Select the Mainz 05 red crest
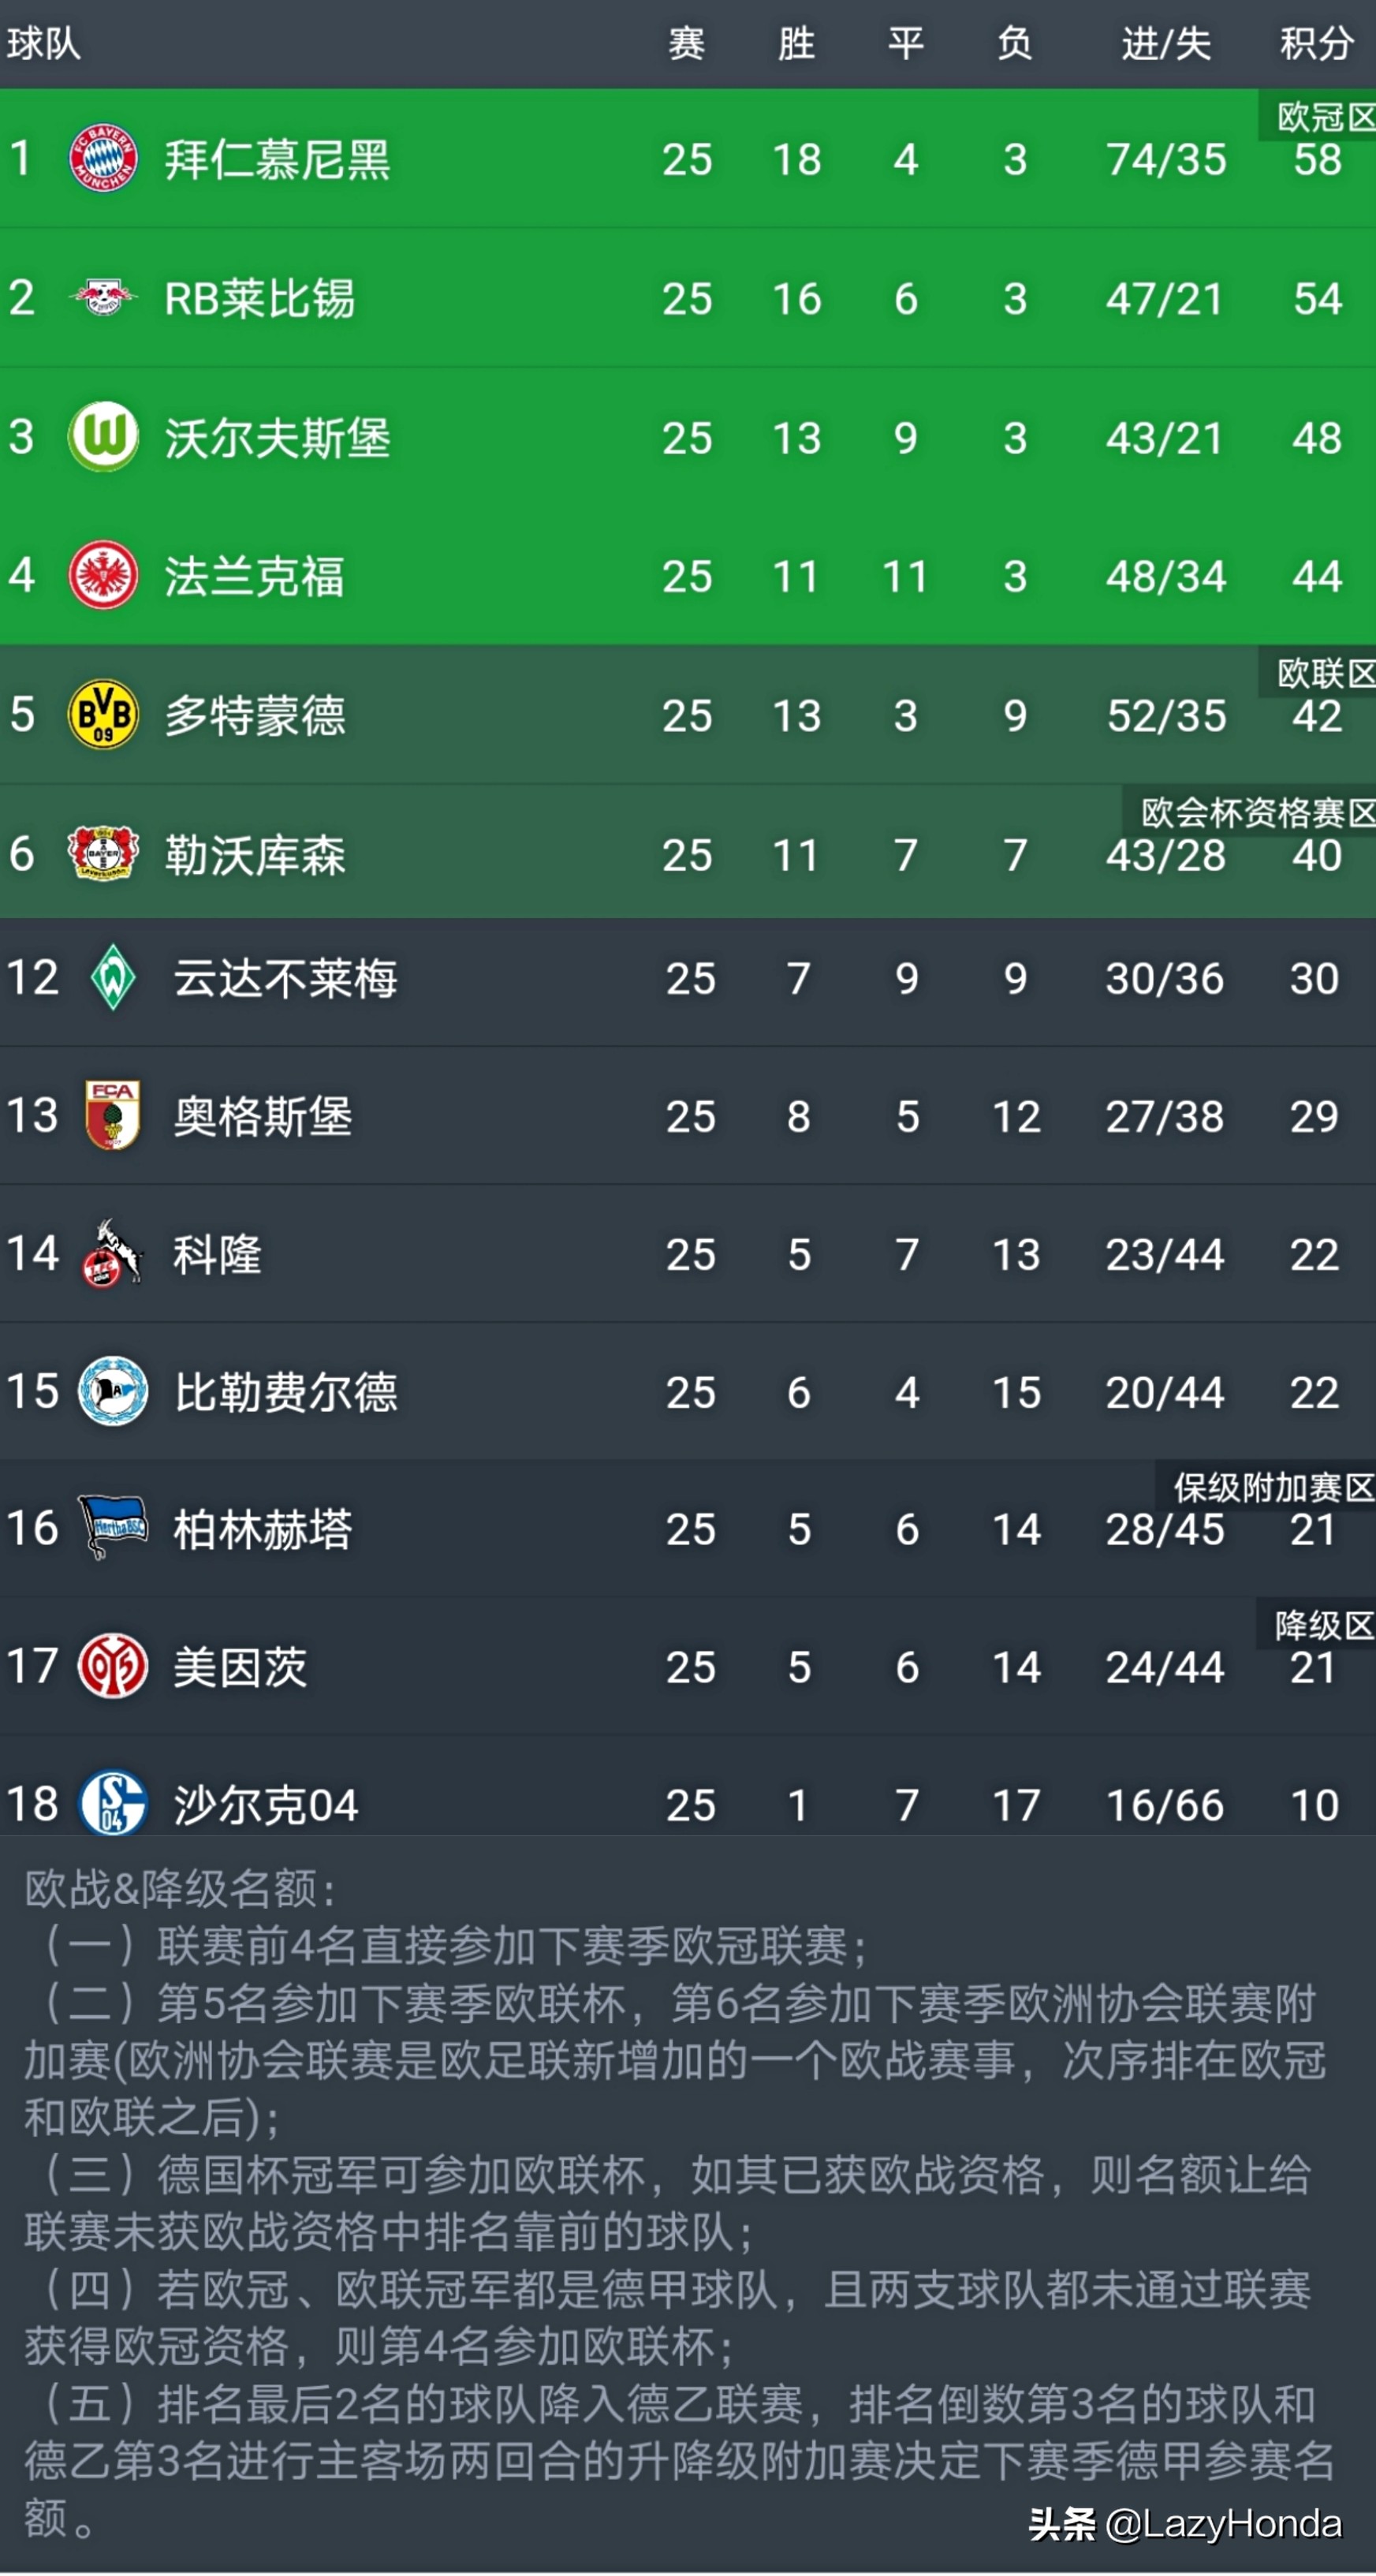 click(x=113, y=1666)
